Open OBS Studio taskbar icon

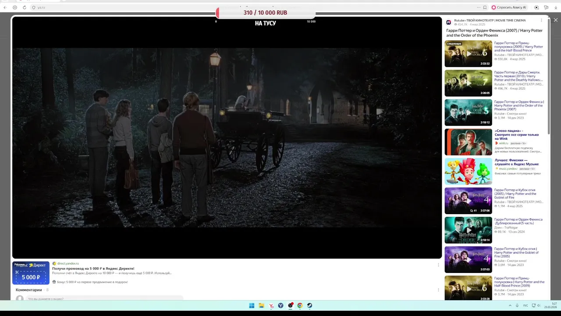(x=290, y=305)
